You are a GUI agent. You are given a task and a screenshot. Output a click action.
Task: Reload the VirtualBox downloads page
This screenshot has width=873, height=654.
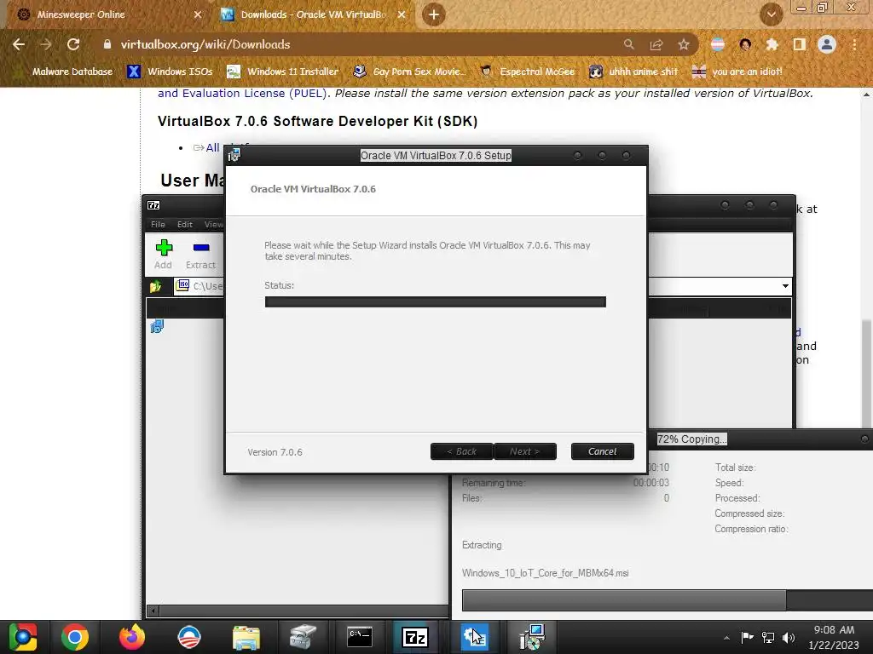(73, 44)
